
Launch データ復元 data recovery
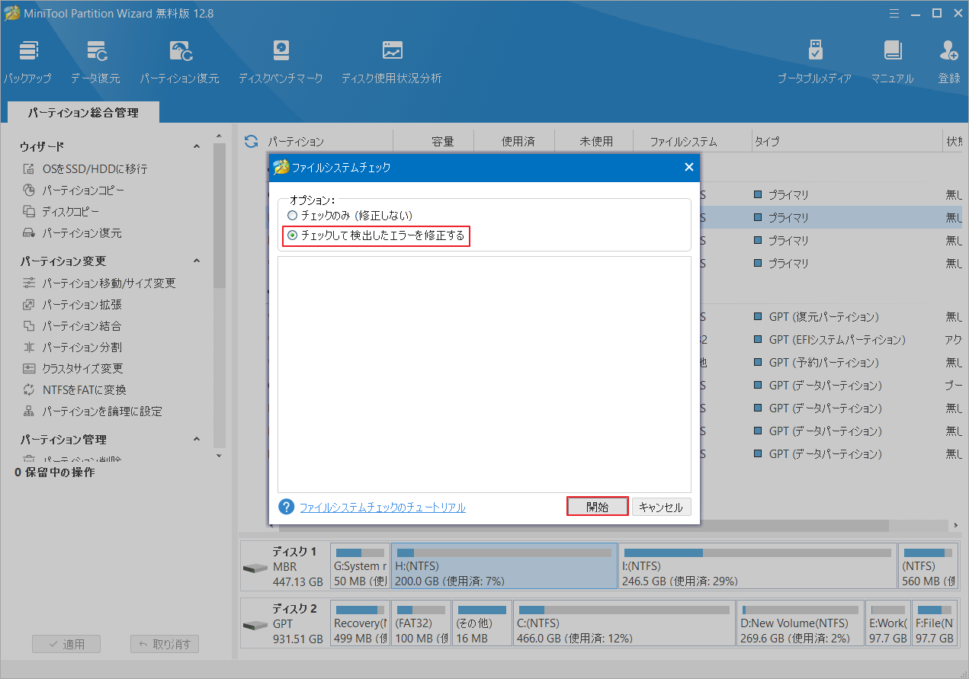tap(95, 62)
